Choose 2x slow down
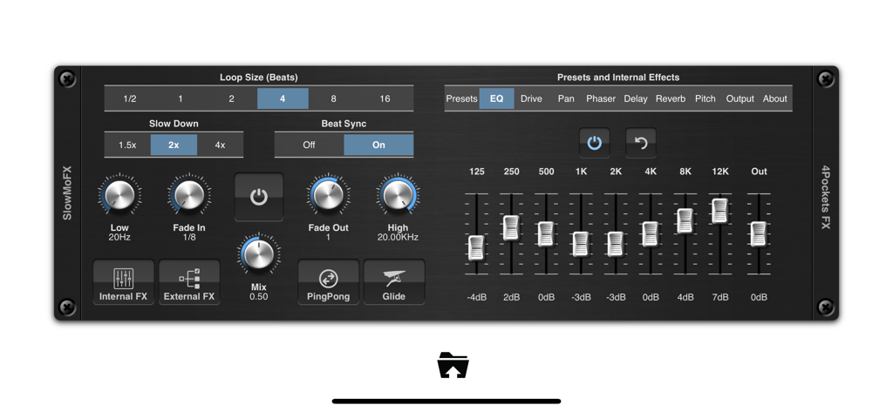Image resolution: width=893 pixels, height=412 pixels. 174,145
